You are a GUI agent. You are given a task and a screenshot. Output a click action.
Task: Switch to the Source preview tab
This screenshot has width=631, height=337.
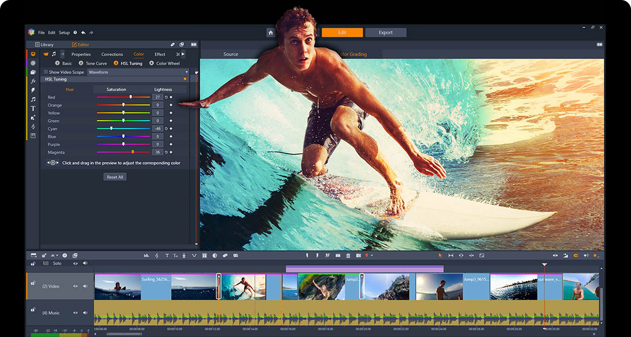click(x=230, y=54)
